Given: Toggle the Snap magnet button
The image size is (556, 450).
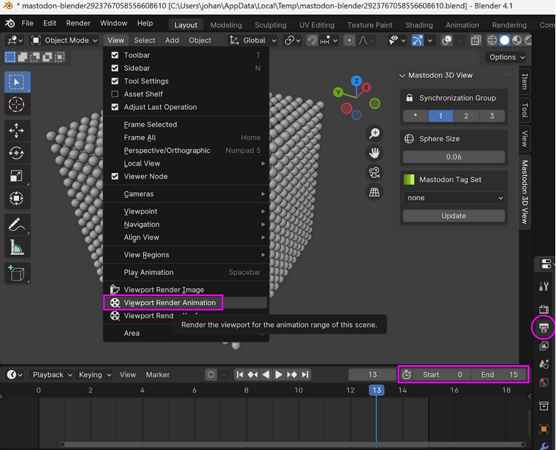Looking at the screenshot, I should coord(312,40).
